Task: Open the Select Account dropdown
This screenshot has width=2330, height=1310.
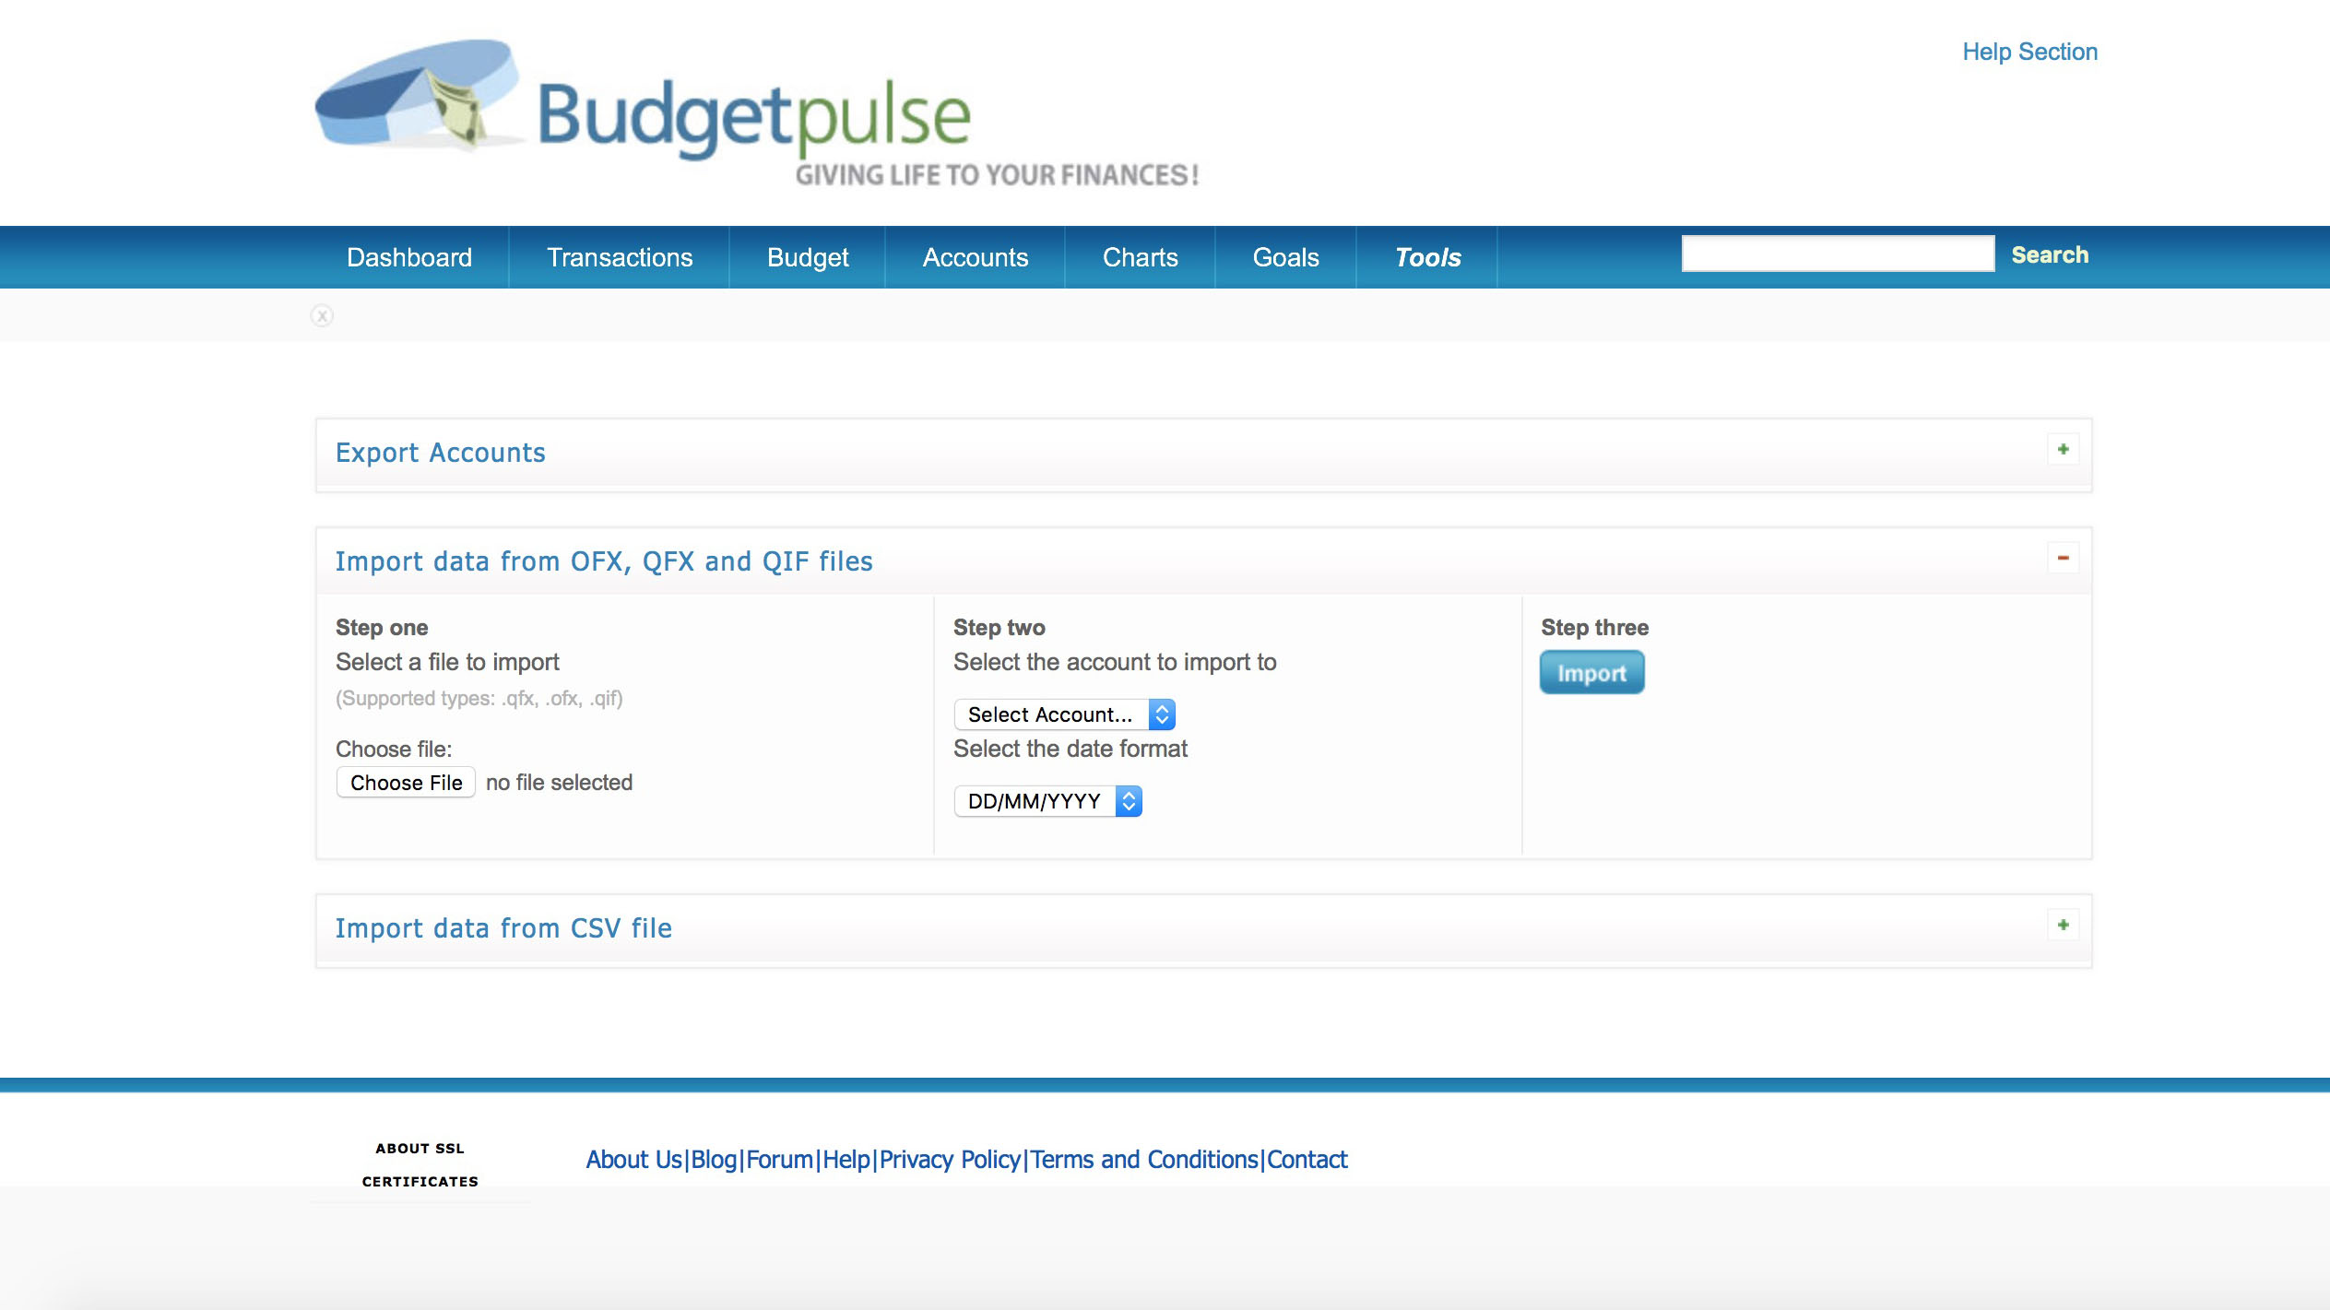Action: click(x=1064, y=714)
